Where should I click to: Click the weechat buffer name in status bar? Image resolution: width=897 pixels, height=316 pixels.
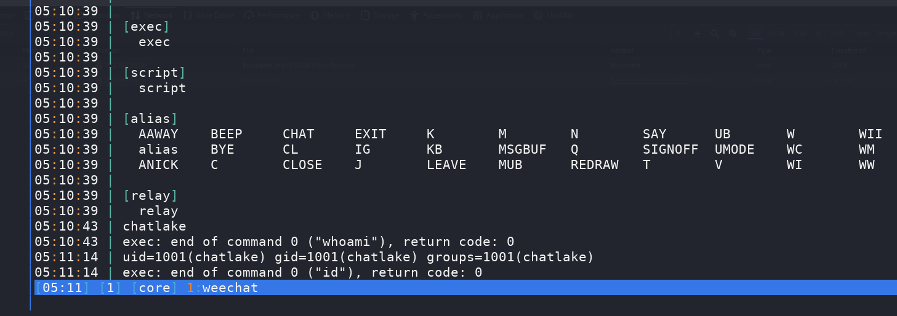(230, 288)
